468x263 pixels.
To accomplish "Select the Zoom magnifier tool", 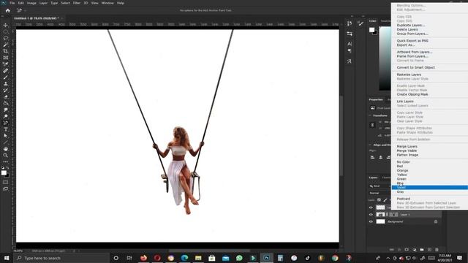I will [x=5, y=156].
